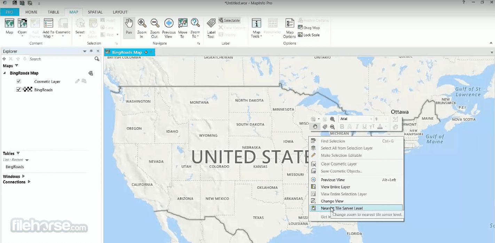The height and width of the screenshot is (243, 495).
Task: Open the Map Tools dropdown
Action: click(x=261, y=37)
